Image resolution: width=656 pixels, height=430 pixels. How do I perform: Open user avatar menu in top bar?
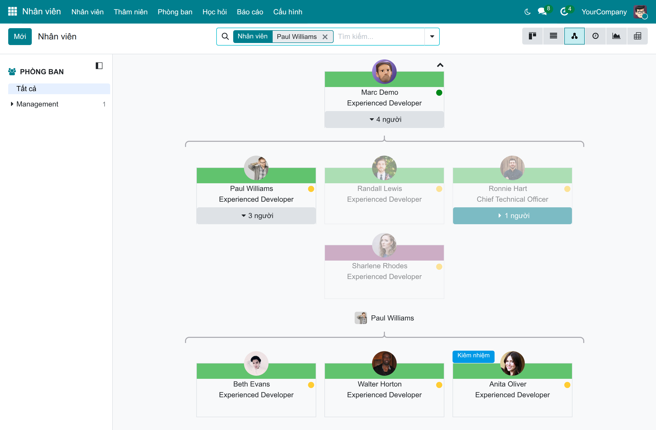(640, 12)
